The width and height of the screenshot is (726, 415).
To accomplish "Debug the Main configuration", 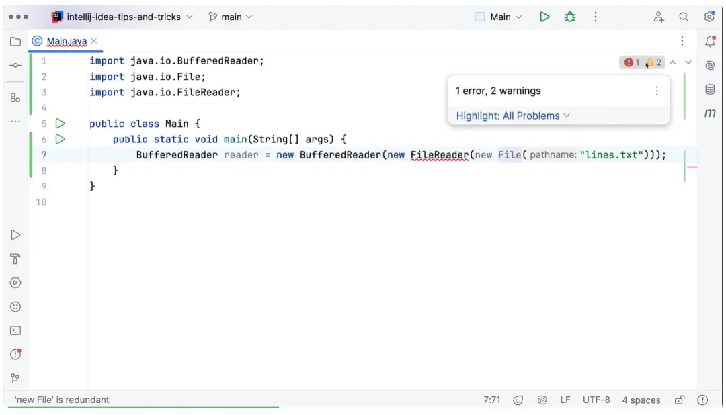I will tap(570, 17).
